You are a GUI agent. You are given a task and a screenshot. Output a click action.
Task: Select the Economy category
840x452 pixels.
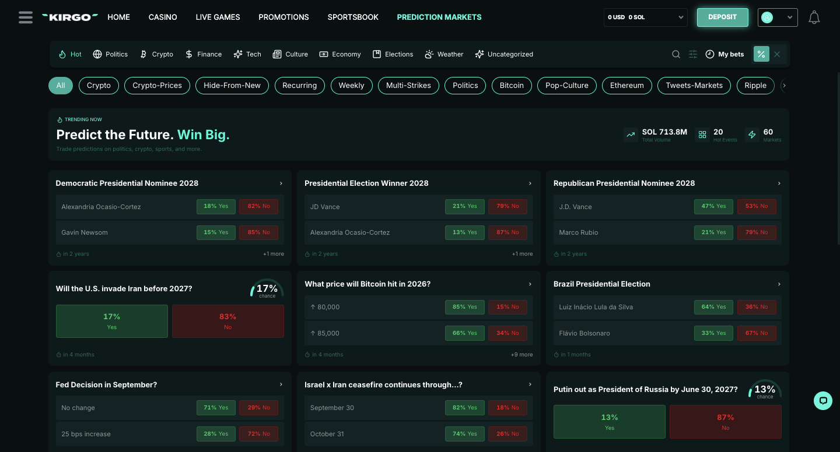(x=340, y=54)
